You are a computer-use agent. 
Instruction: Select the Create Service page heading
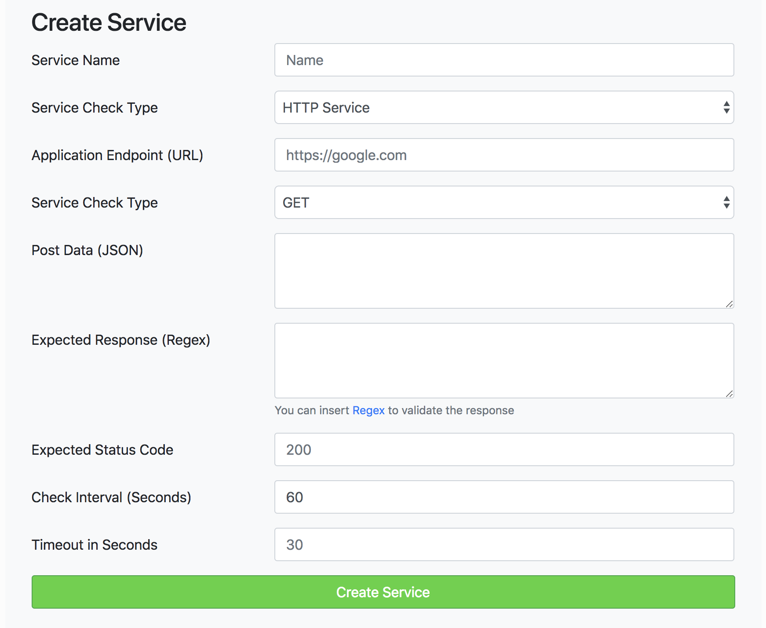[109, 22]
